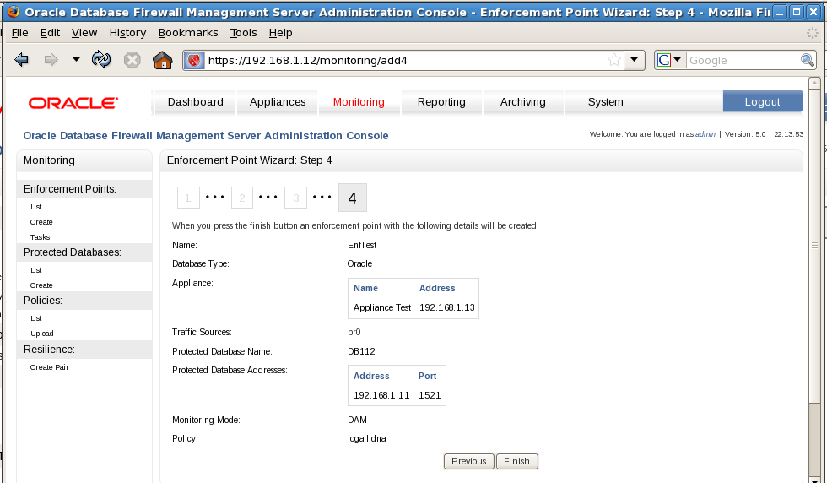Select Create Pair under Resilience
The width and height of the screenshot is (827, 483).
coord(49,367)
